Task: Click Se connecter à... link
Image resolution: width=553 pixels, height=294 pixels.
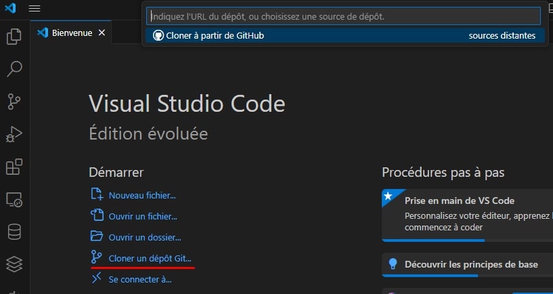Action: [140, 280]
